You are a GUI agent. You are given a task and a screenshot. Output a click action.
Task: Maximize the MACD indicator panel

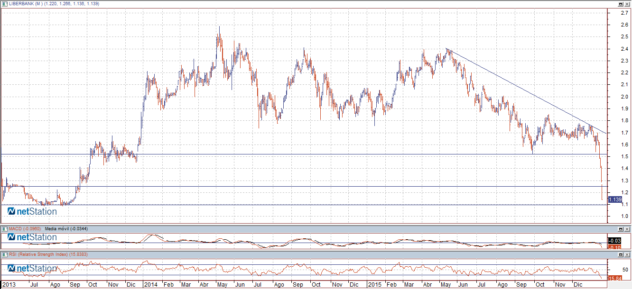[621, 229]
